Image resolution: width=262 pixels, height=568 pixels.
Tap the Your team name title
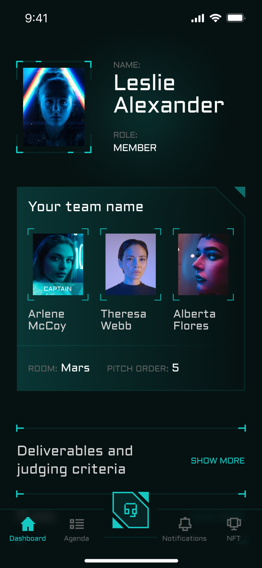(86, 206)
